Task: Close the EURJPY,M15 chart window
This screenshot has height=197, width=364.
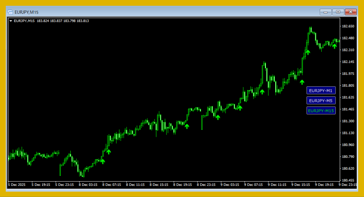Action: (x=351, y=12)
